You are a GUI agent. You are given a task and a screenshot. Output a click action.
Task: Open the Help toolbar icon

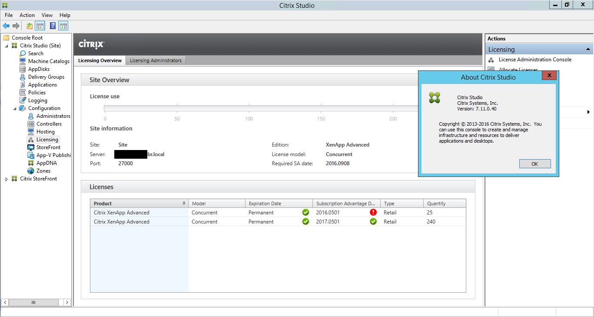(x=53, y=26)
